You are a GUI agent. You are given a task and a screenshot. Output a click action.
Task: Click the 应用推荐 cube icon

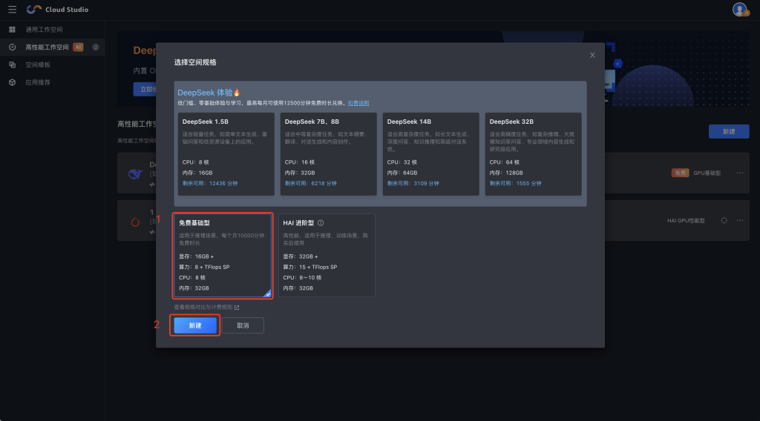point(12,82)
